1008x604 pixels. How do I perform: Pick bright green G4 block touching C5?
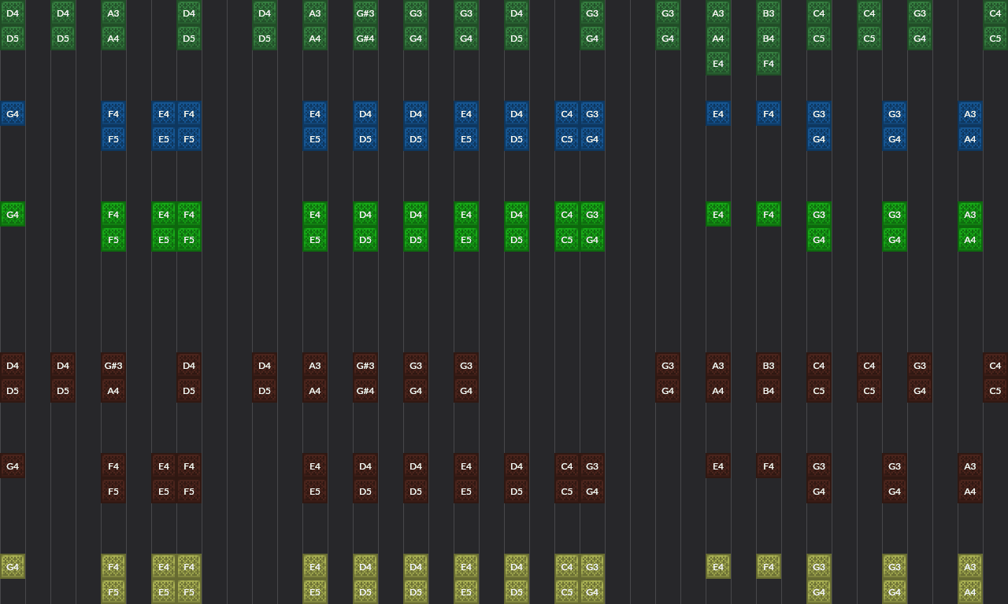point(592,239)
